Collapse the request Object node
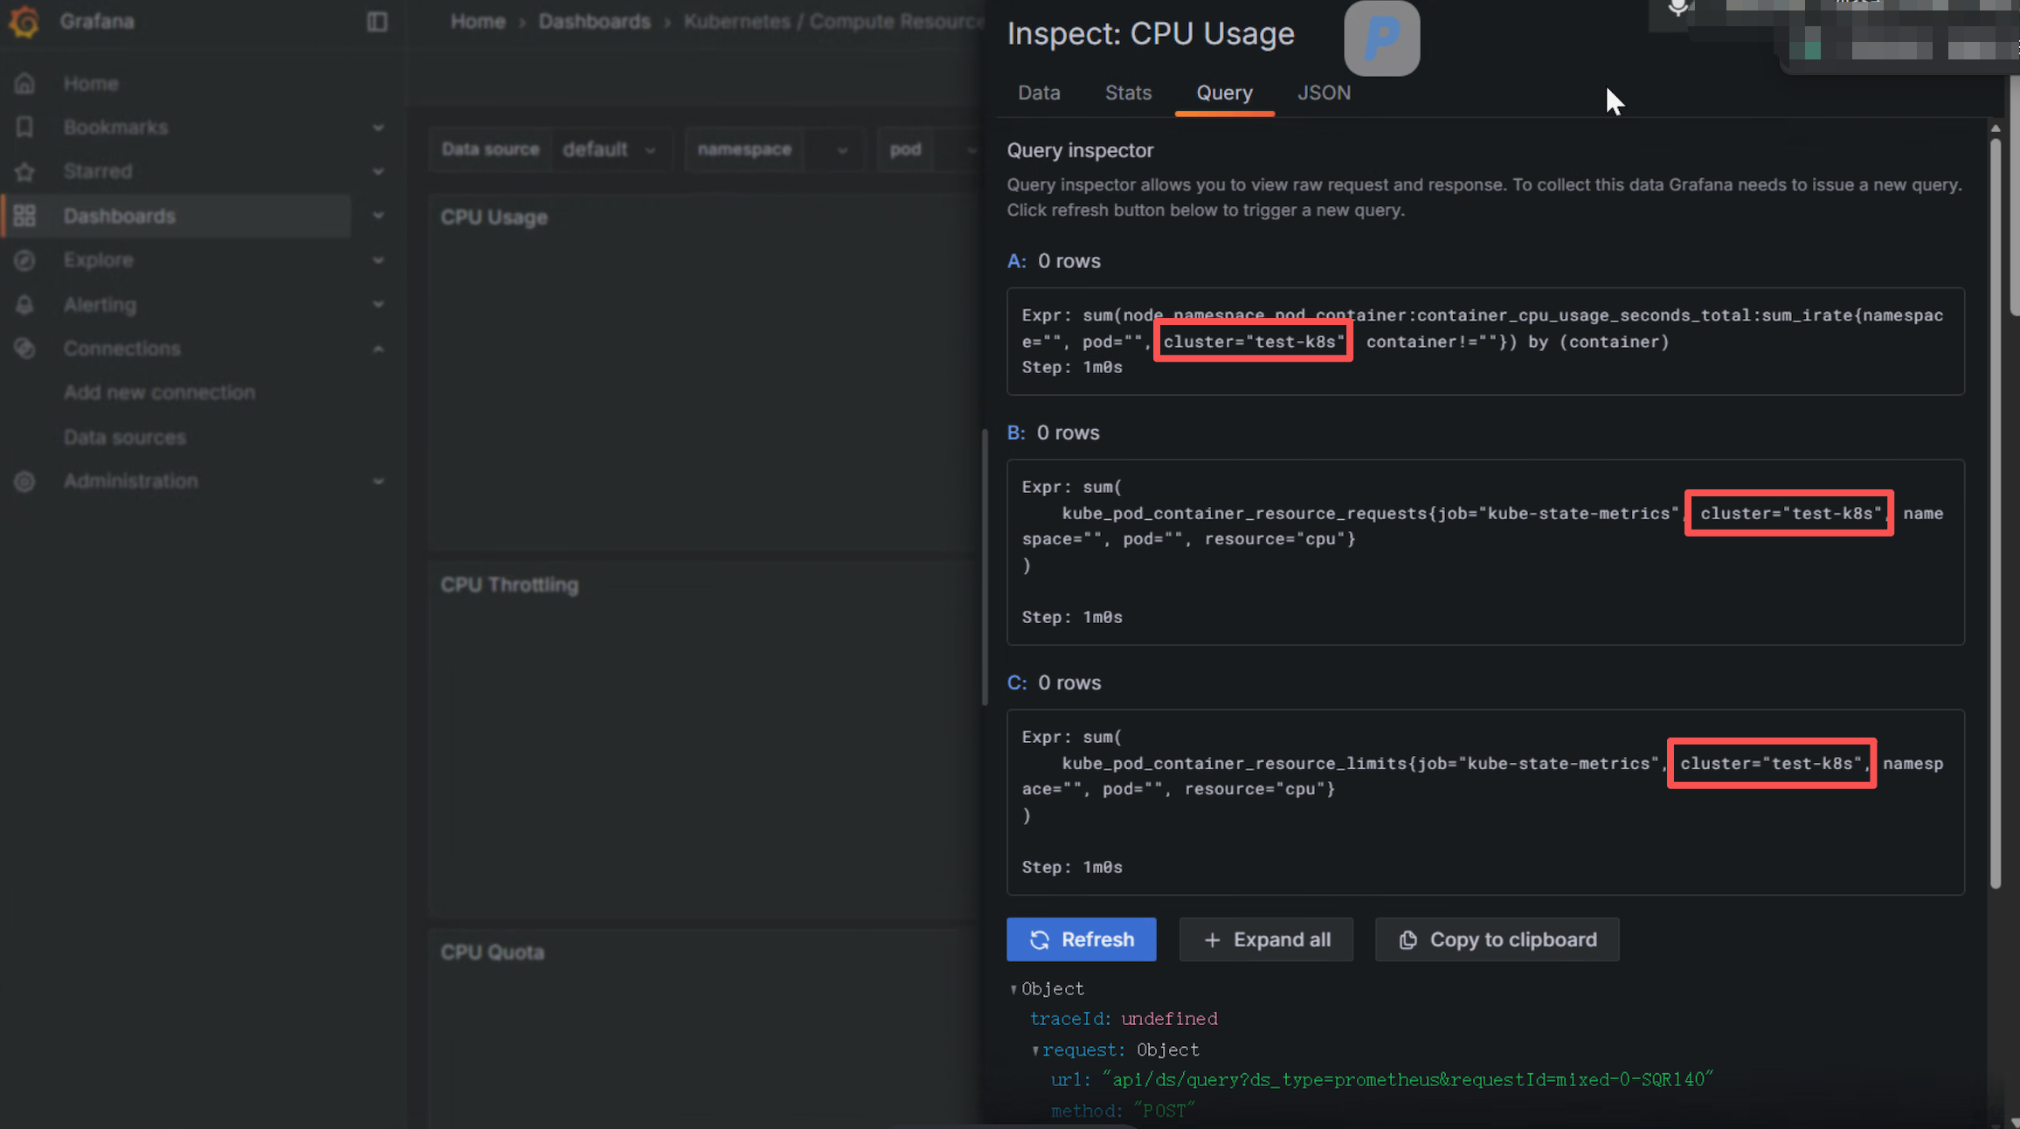 coord(1034,1050)
